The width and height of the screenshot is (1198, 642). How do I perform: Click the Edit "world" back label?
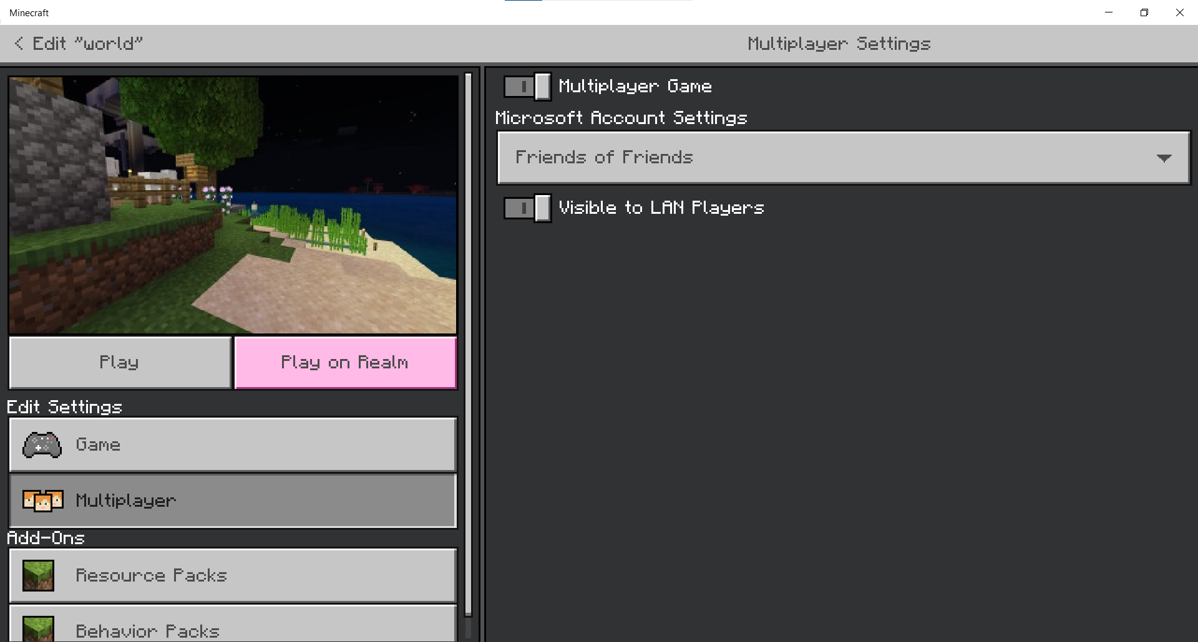pos(87,44)
